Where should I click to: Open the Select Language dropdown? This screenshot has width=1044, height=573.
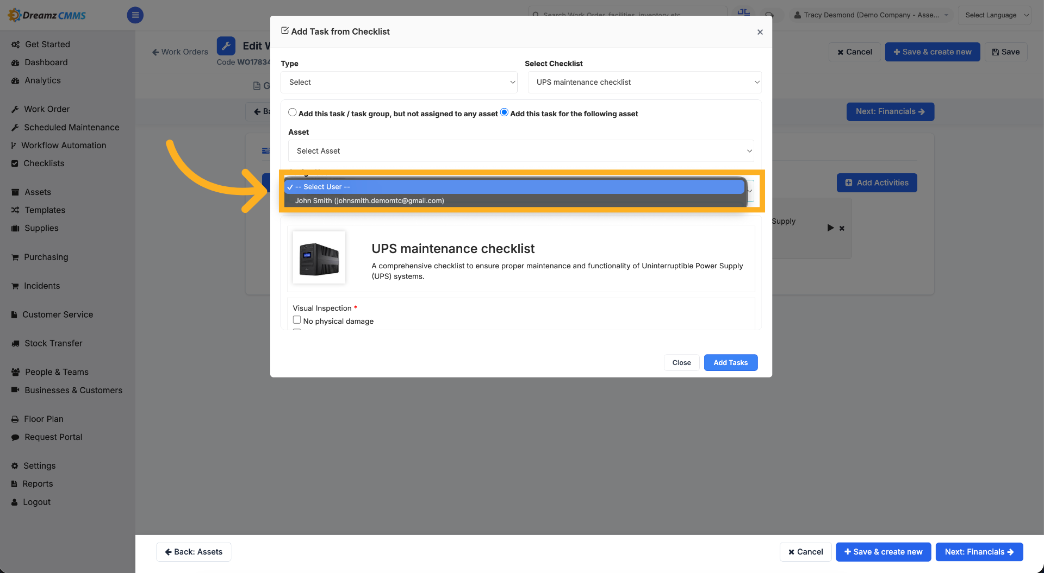(x=995, y=15)
